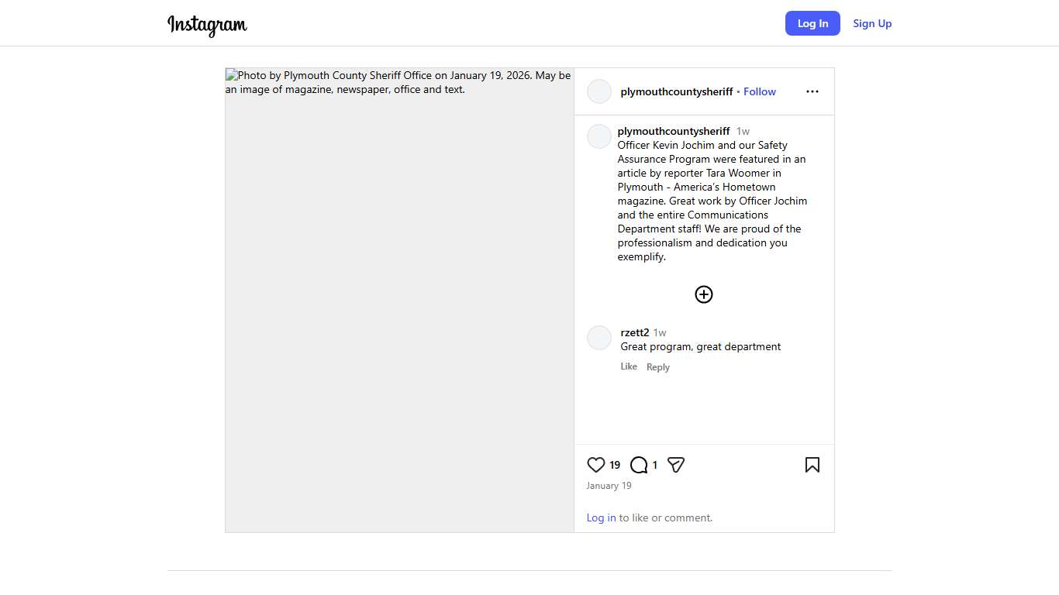This screenshot has width=1059, height=595.
Task: Click the caption author profile avatar
Action: [599, 136]
